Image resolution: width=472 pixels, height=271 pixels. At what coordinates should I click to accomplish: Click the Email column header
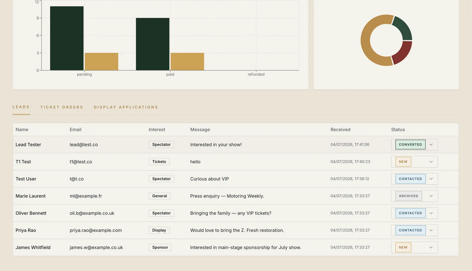(x=76, y=129)
